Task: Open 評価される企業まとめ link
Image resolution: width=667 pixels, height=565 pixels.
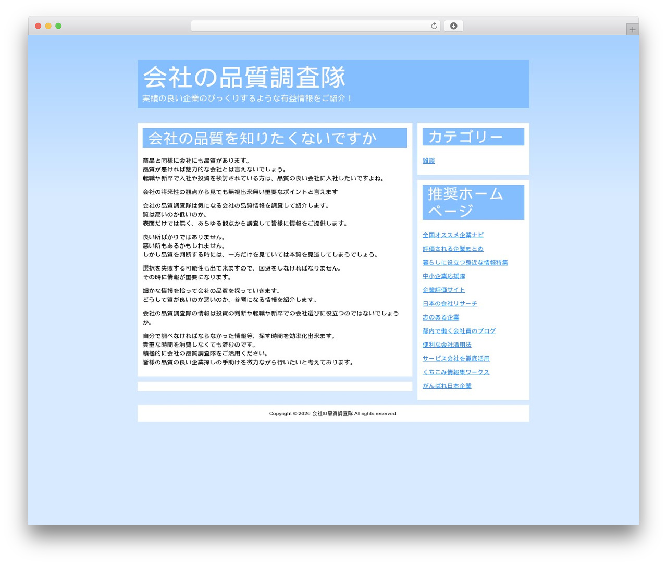Action: 453,249
